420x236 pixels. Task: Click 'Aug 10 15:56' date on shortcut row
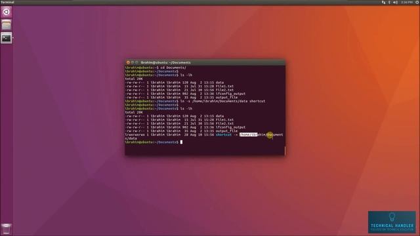[202, 134]
